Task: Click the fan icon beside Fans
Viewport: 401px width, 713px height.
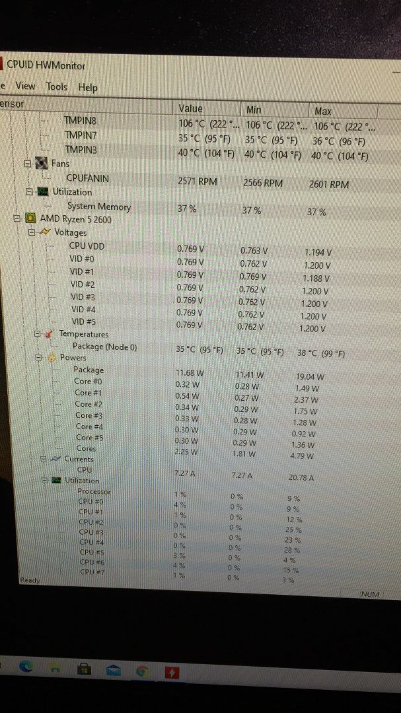Action: coord(42,163)
